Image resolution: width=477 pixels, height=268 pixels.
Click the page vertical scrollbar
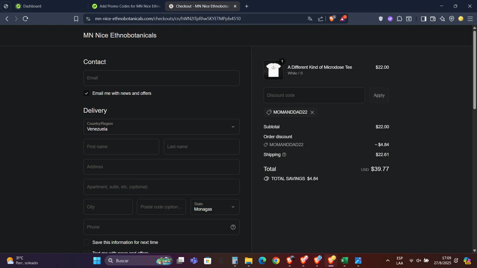click(x=474, y=70)
